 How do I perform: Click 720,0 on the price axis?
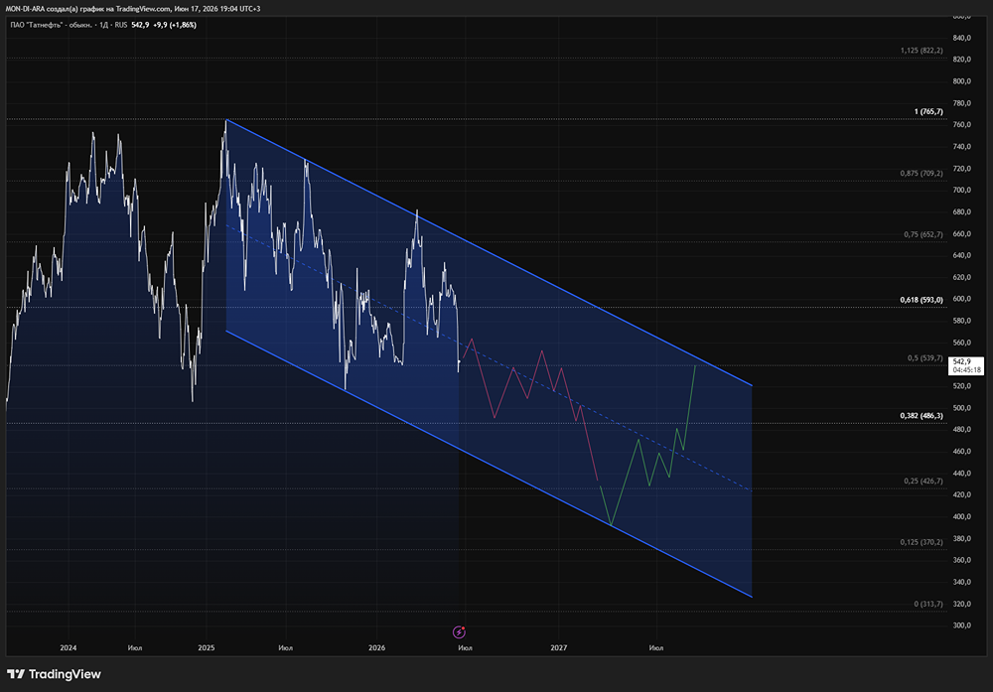tap(961, 169)
